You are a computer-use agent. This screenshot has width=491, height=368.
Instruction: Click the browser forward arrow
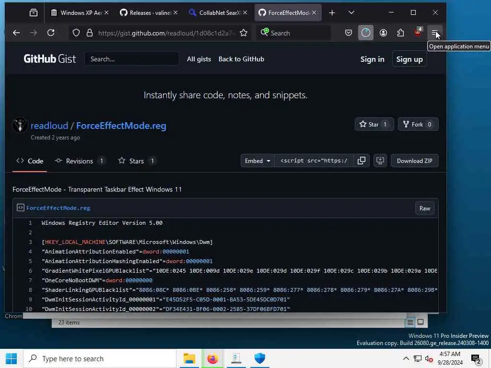click(34, 33)
